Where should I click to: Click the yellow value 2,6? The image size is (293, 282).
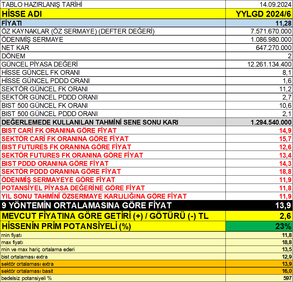286,216
